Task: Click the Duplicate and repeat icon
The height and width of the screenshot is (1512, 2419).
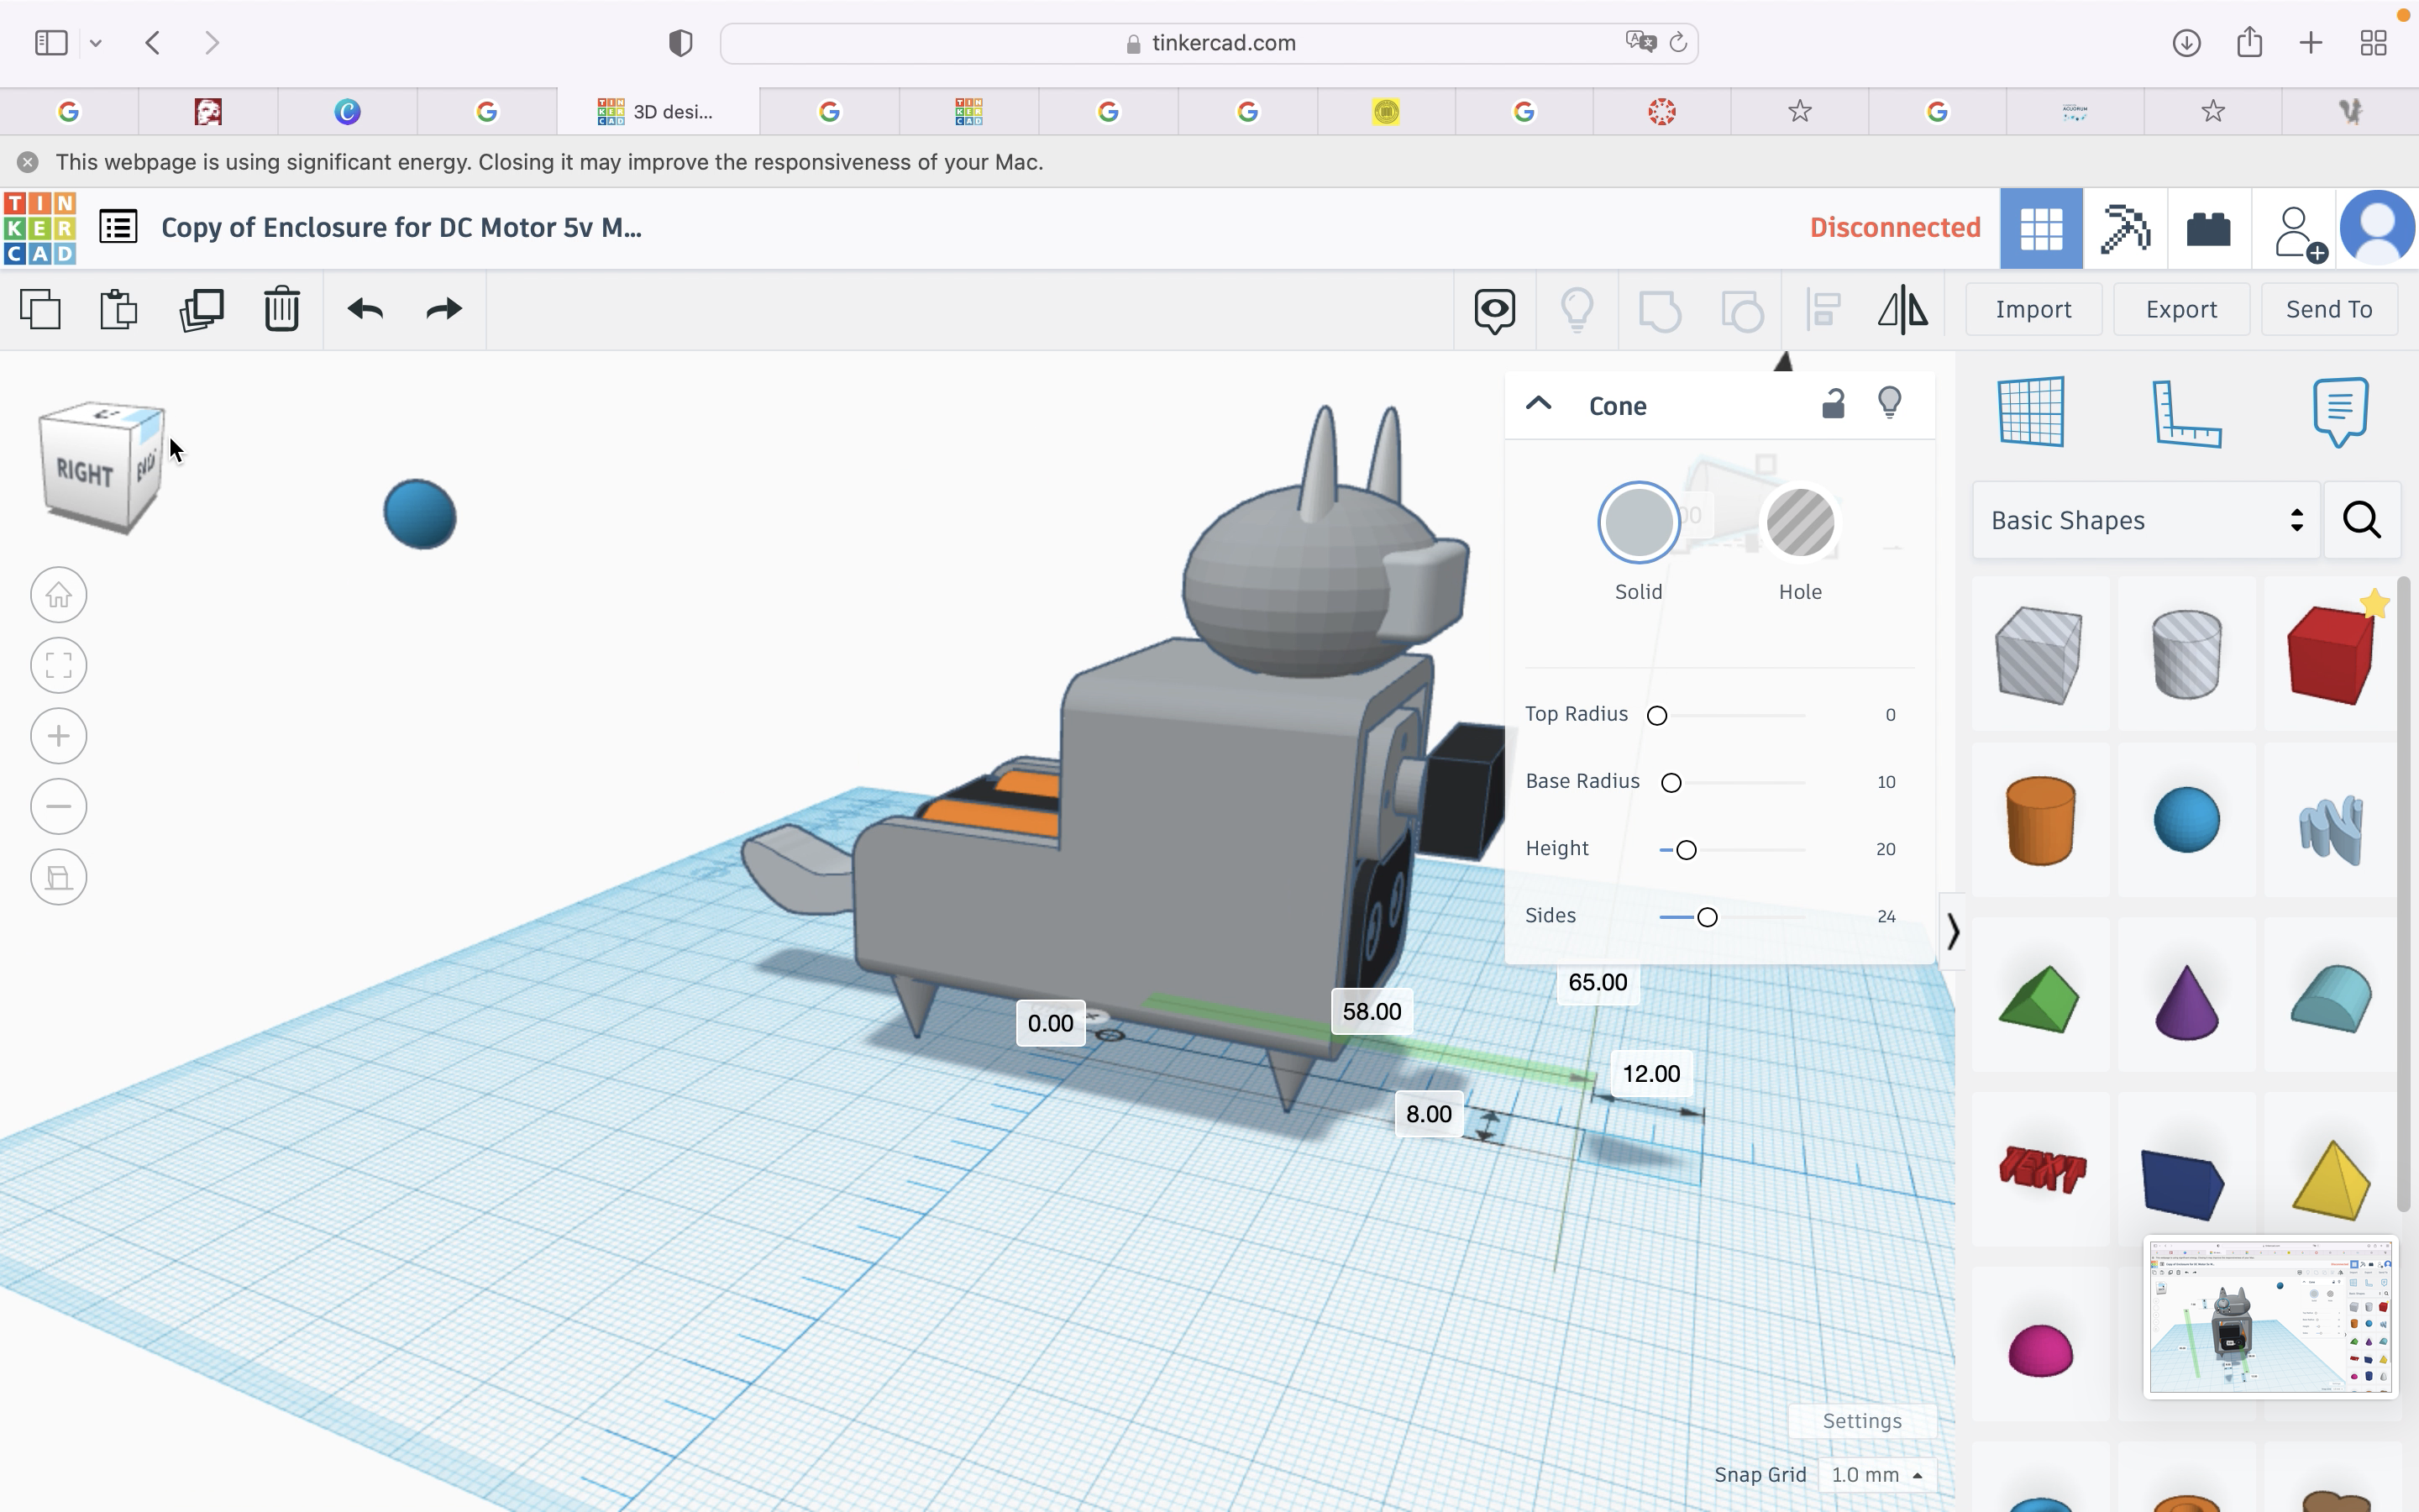Action: click(201, 309)
